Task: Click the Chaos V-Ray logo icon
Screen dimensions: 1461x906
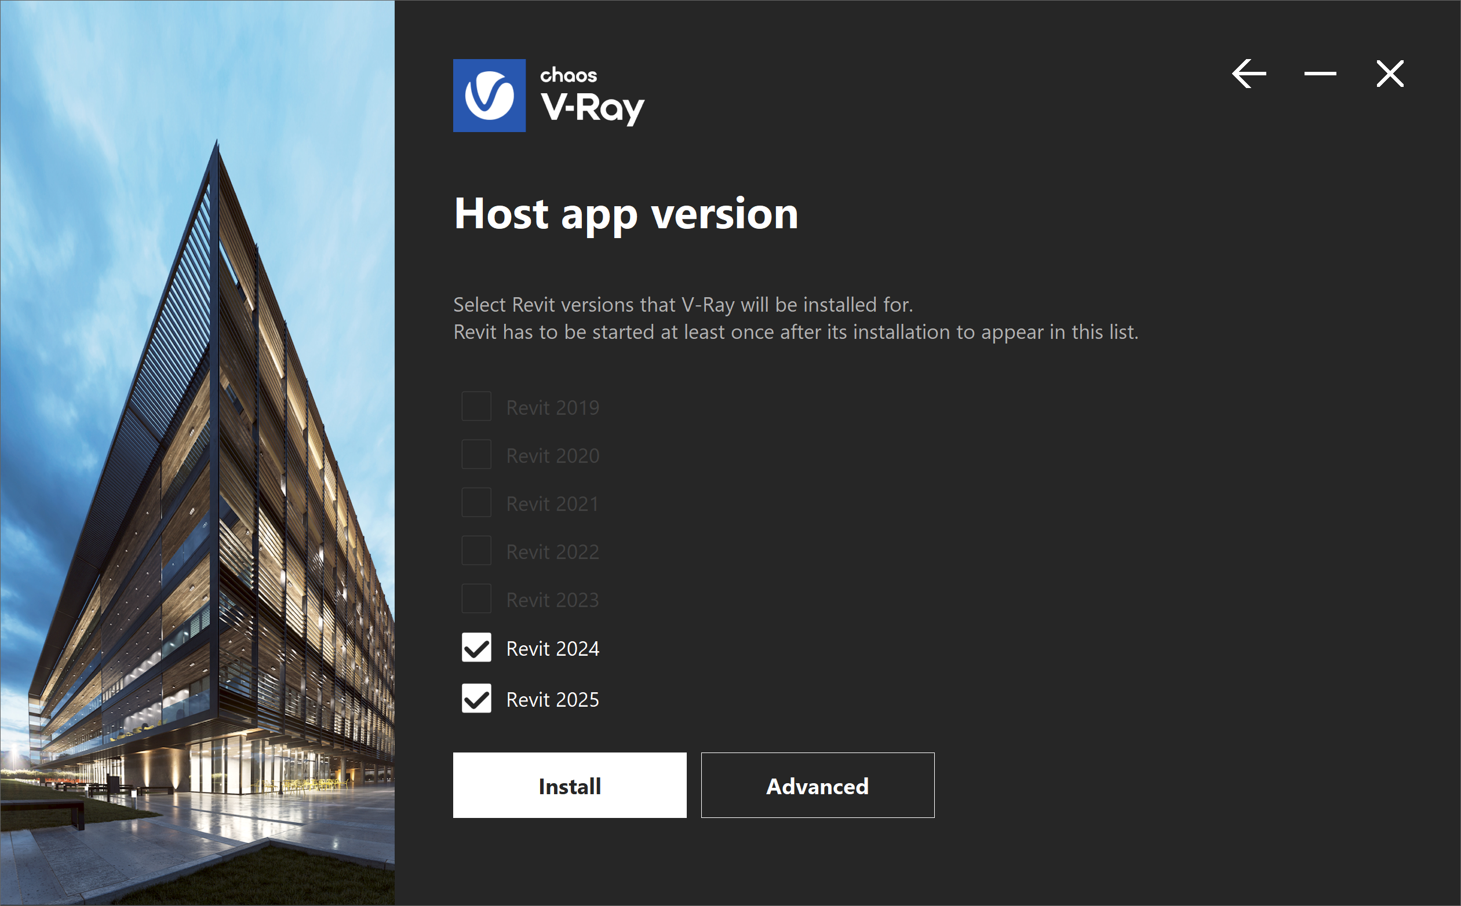Action: coord(489,95)
